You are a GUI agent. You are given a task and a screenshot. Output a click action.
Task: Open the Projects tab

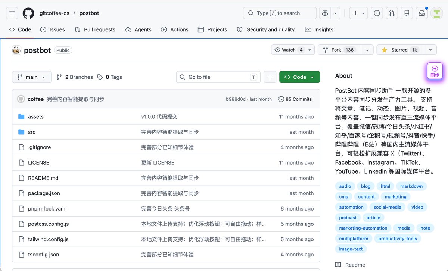pos(212,29)
